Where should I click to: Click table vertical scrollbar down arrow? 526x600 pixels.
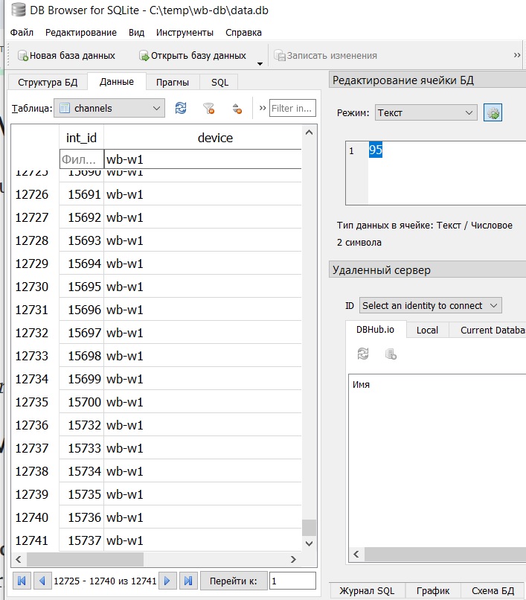click(309, 543)
